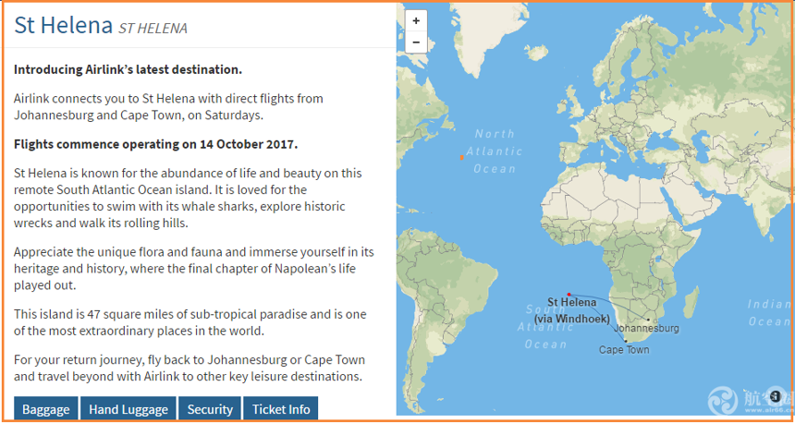Click the Cape Town city dot marker

[x=626, y=341]
